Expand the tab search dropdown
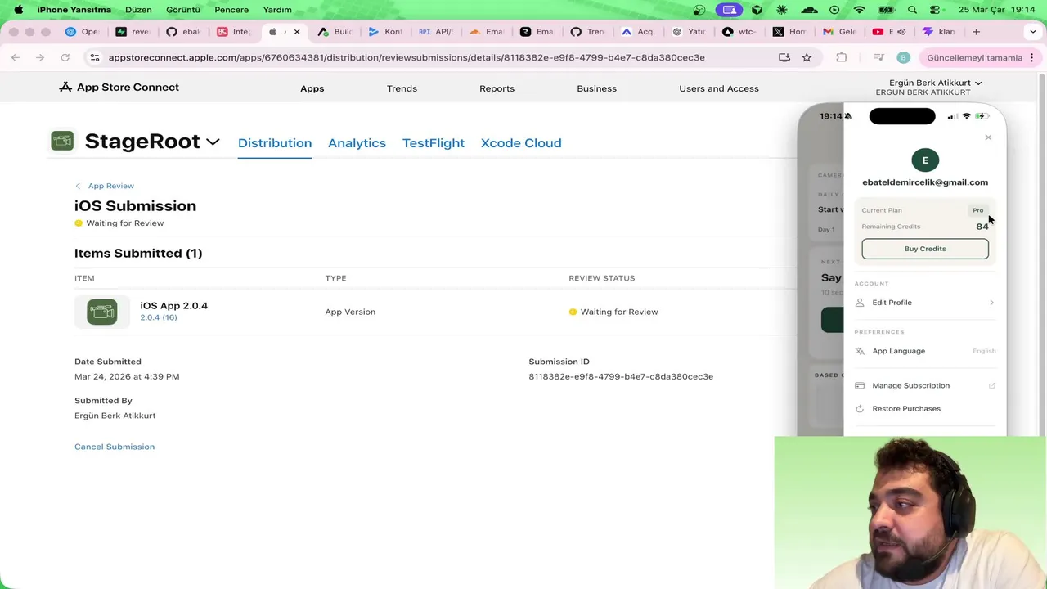This screenshot has height=589, width=1047. [1032, 32]
